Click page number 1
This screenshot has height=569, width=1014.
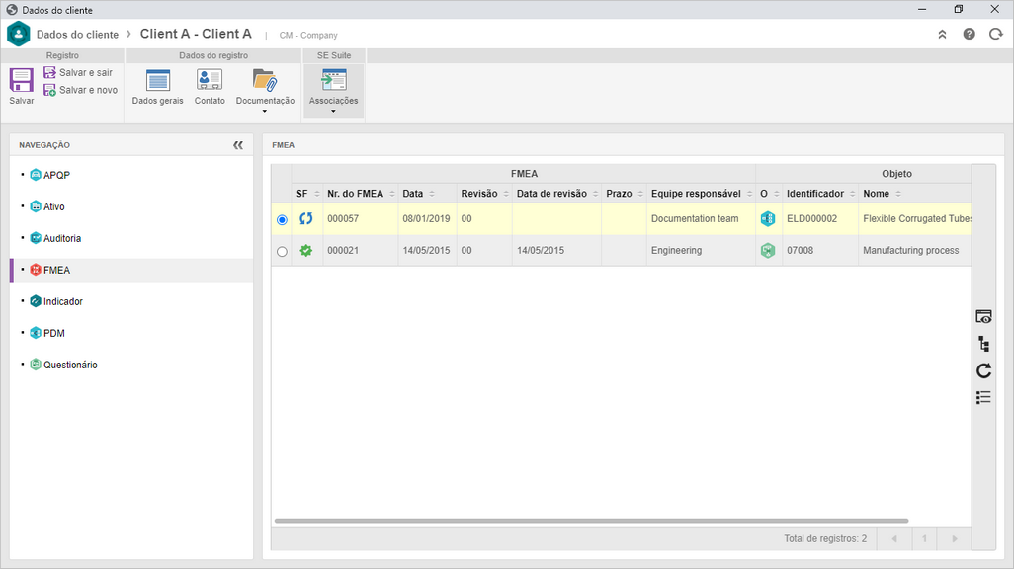(925, 538)
